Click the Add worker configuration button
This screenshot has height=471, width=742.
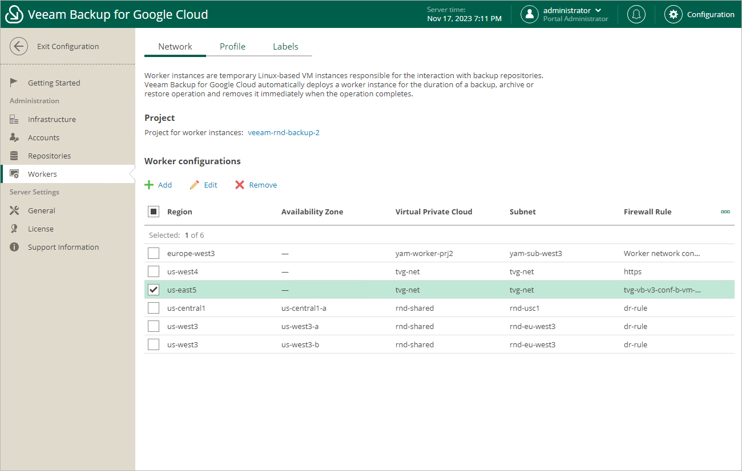point(158,185)
